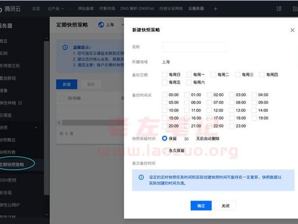Click the globe icon beside 上海
The height and width of the screenshot is (224, 298).
click(101, 25)
